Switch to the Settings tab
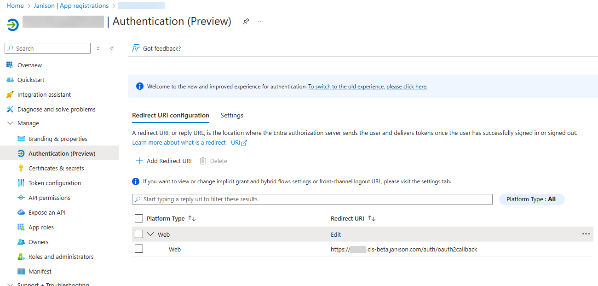598x286 pixels. (x=232, y=115)
